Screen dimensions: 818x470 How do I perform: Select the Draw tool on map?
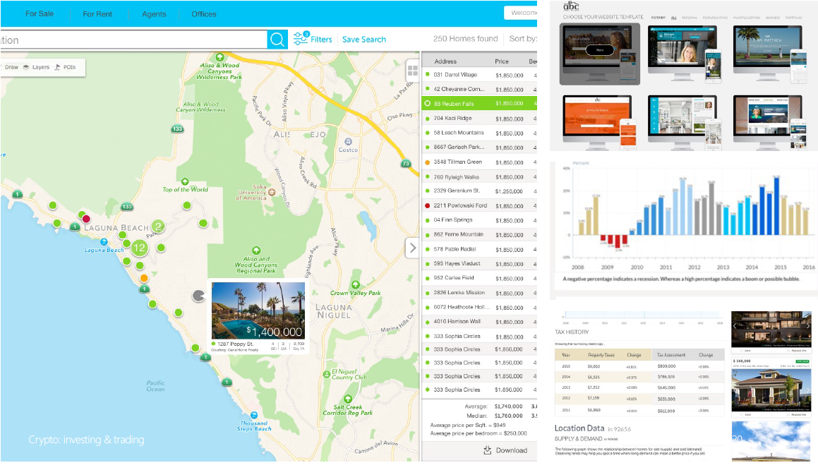pyautogui.click(x=9, y=68)
